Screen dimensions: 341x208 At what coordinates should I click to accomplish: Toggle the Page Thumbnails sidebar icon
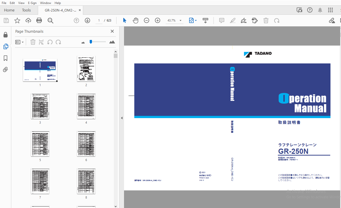(x=6, y=46)
